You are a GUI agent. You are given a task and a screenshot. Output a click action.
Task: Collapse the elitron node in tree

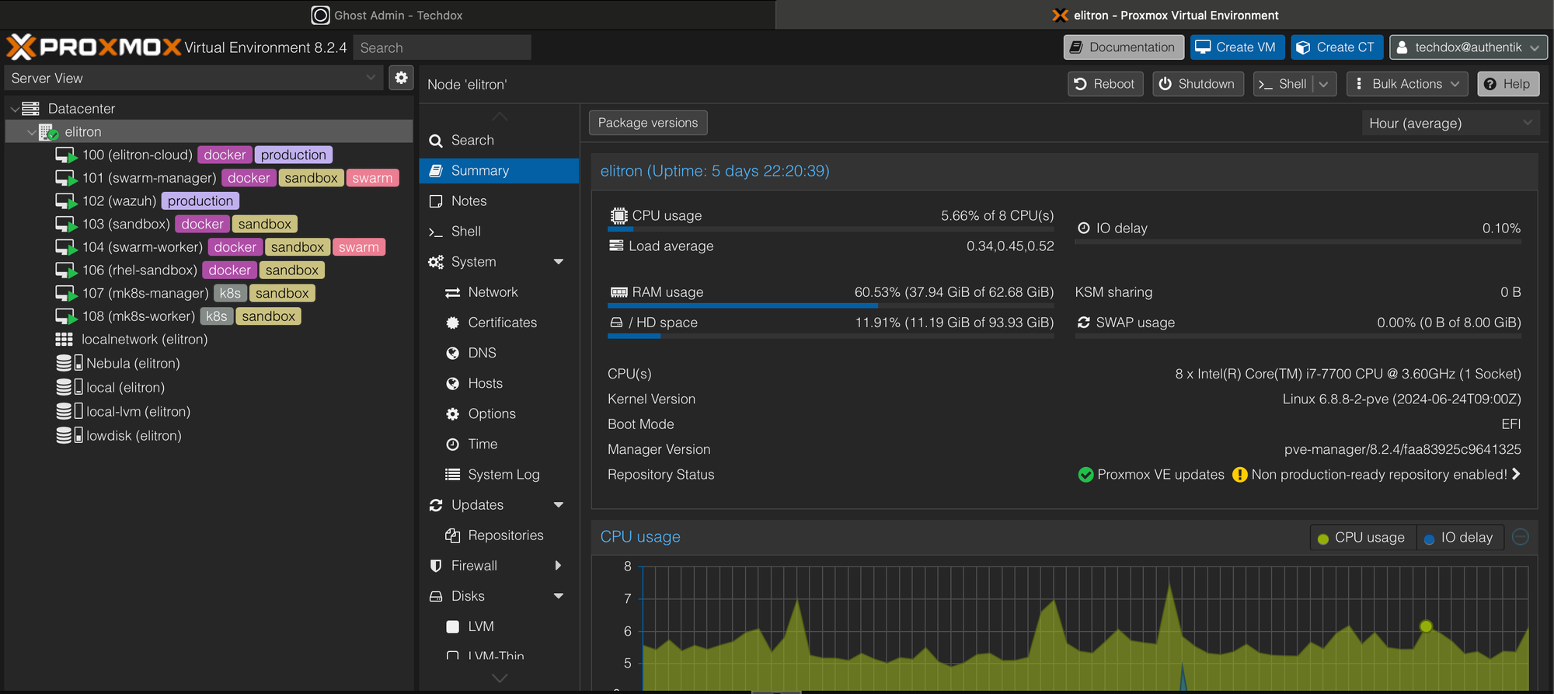coord(31,132)
